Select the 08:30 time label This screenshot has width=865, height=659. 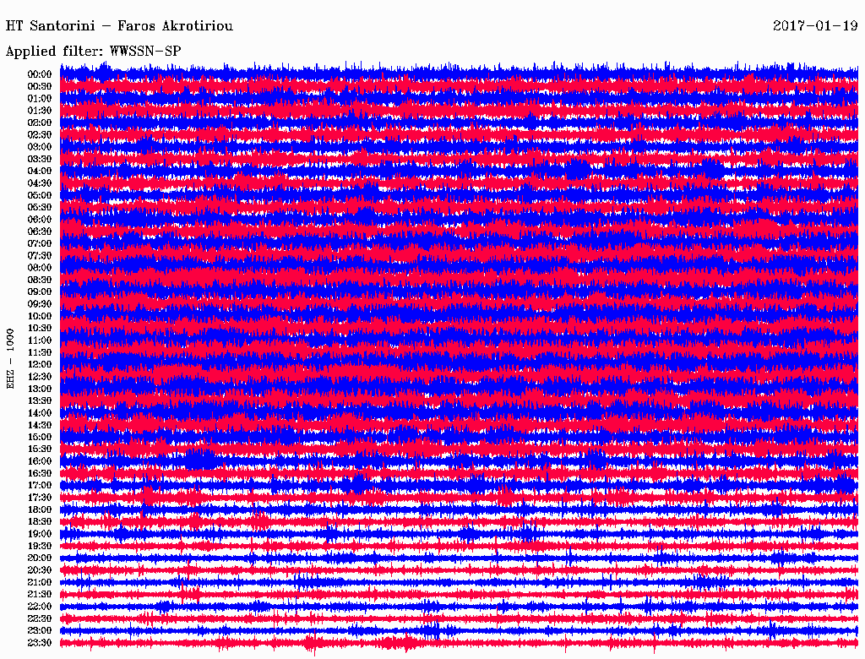click(40, 280)
